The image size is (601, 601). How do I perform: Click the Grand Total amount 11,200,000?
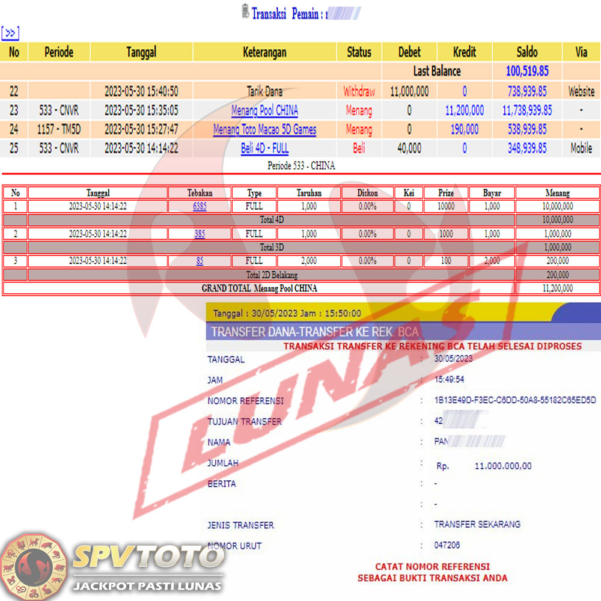(558, 288)
